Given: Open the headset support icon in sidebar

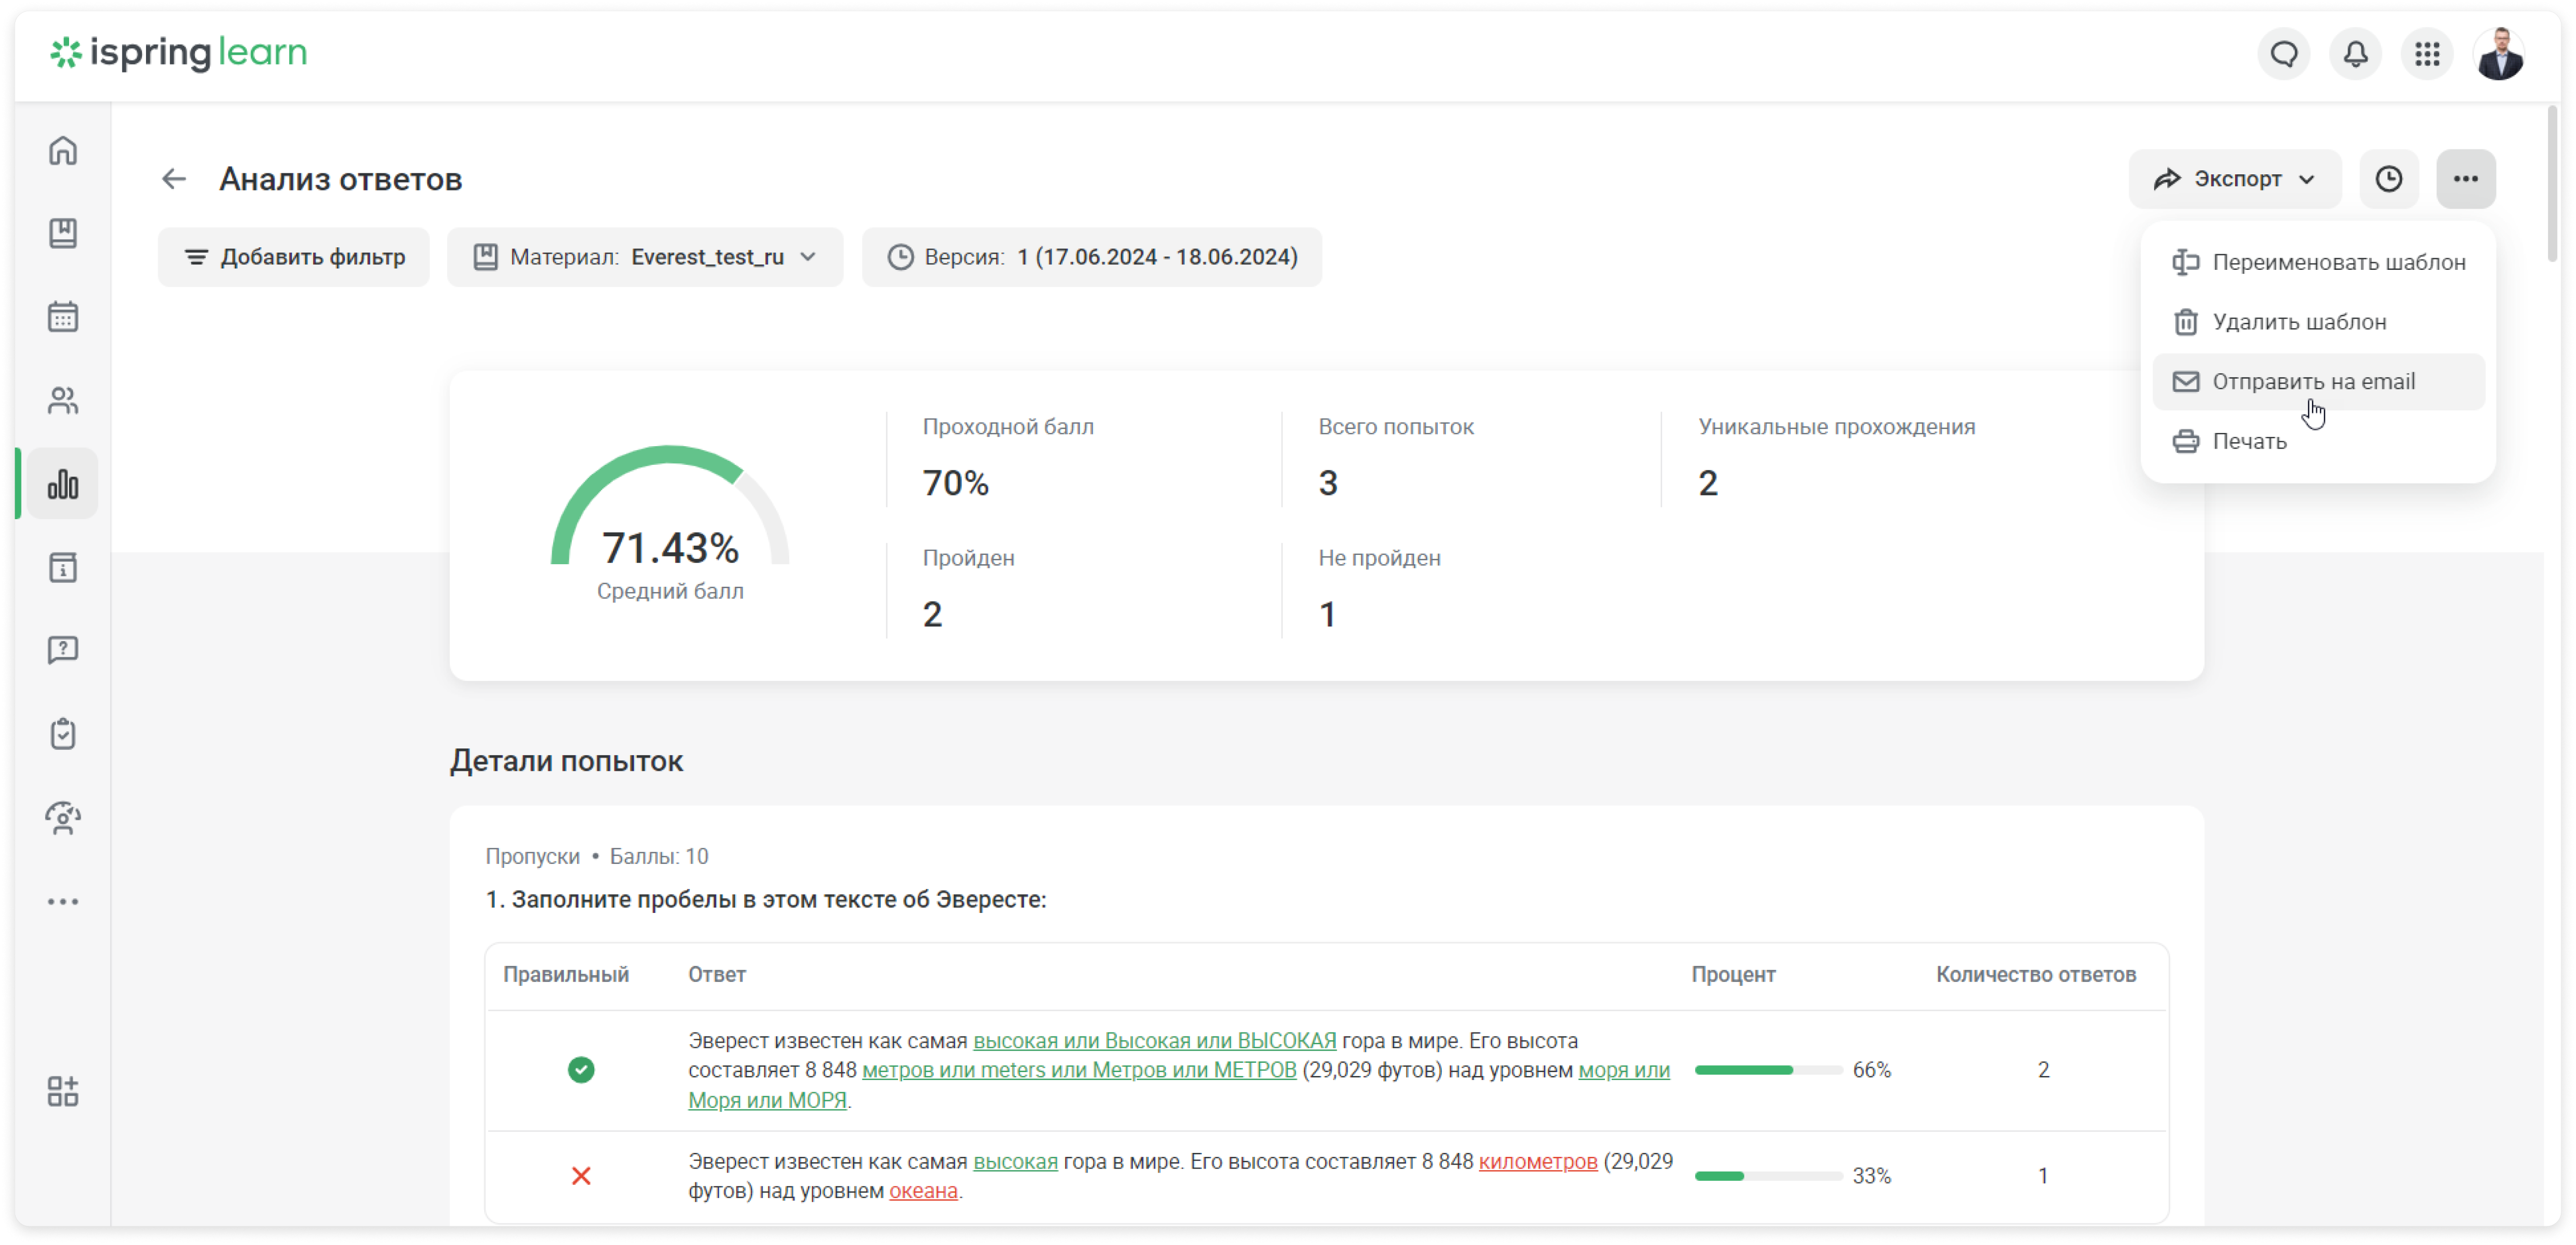Looking at the screenshot, I should 63,819.
